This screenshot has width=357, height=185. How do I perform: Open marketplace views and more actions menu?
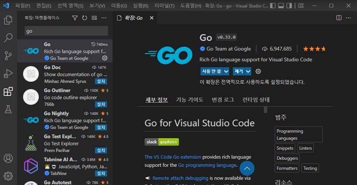coord(104,18)
